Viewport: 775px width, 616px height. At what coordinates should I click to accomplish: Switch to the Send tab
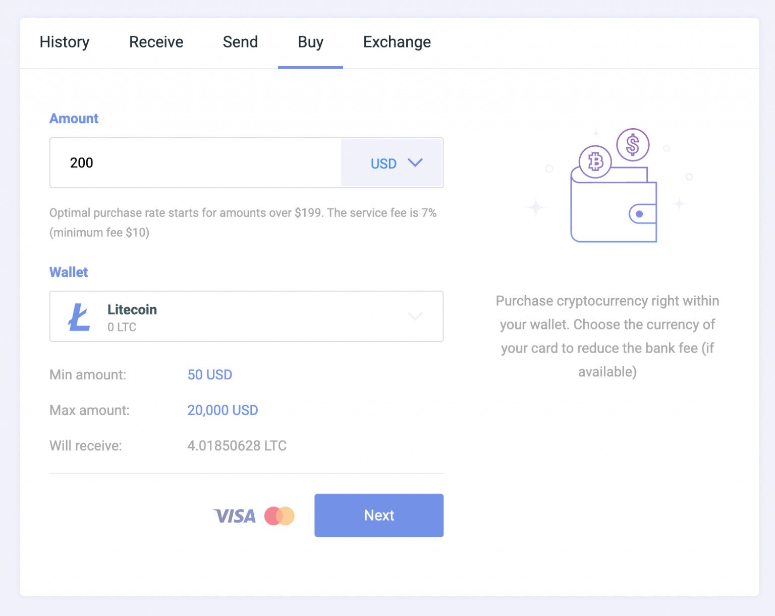[x=240, y=42]
